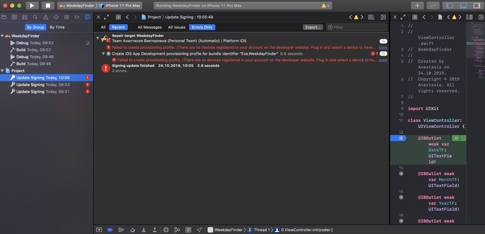Image resolution: width=485 pixels, height=234 pixels.
Task: Click the Run (play) button
Action: point(32,6)
